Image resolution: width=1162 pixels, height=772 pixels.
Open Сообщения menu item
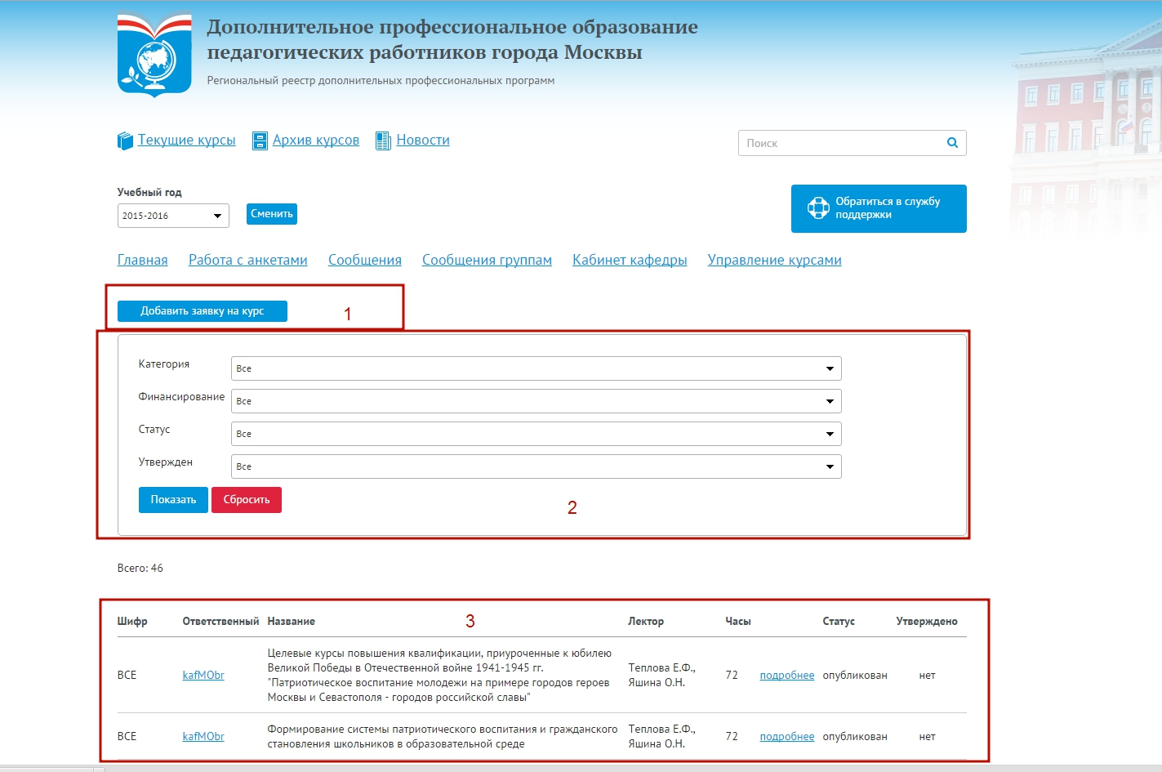(365, 260)
